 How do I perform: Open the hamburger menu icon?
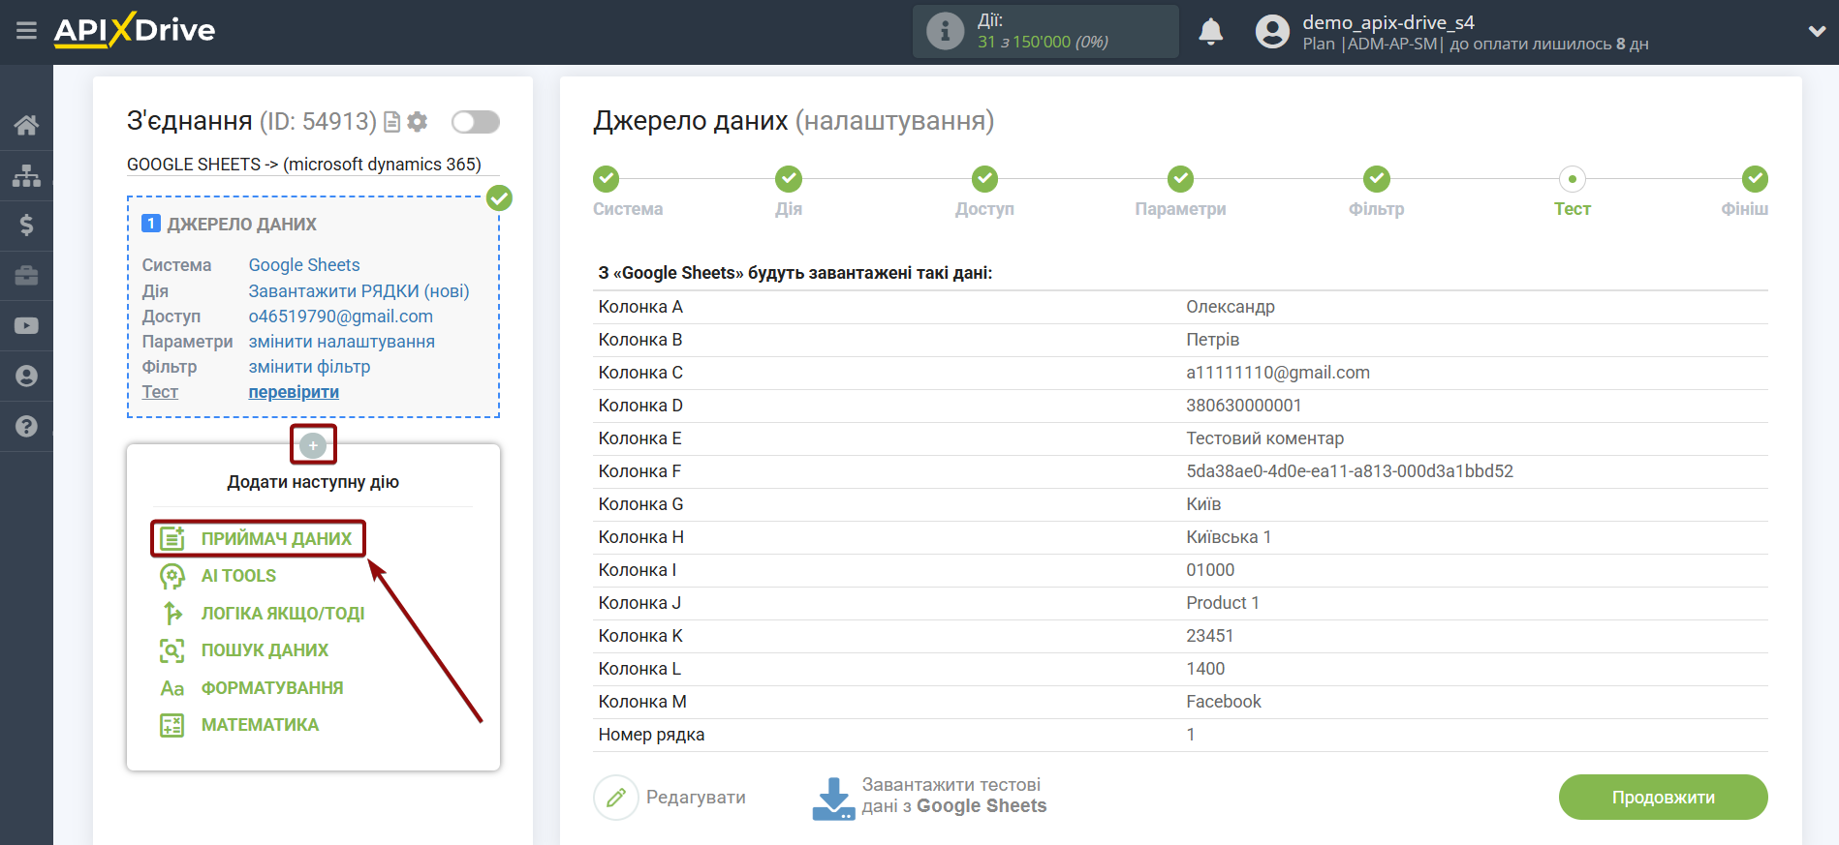click(x=26, y=31)
